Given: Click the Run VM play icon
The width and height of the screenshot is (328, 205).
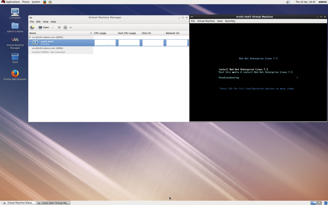Looking at the screenshot, I should point(53,27).
